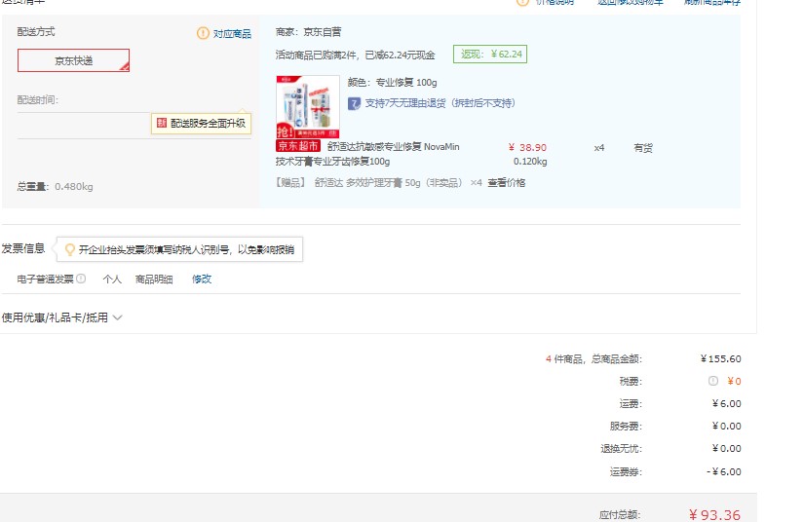Click the 运费 ¥6.00 value
This screenshot has height=522, width=804.
pyautogui.click(x=727, y=403)
